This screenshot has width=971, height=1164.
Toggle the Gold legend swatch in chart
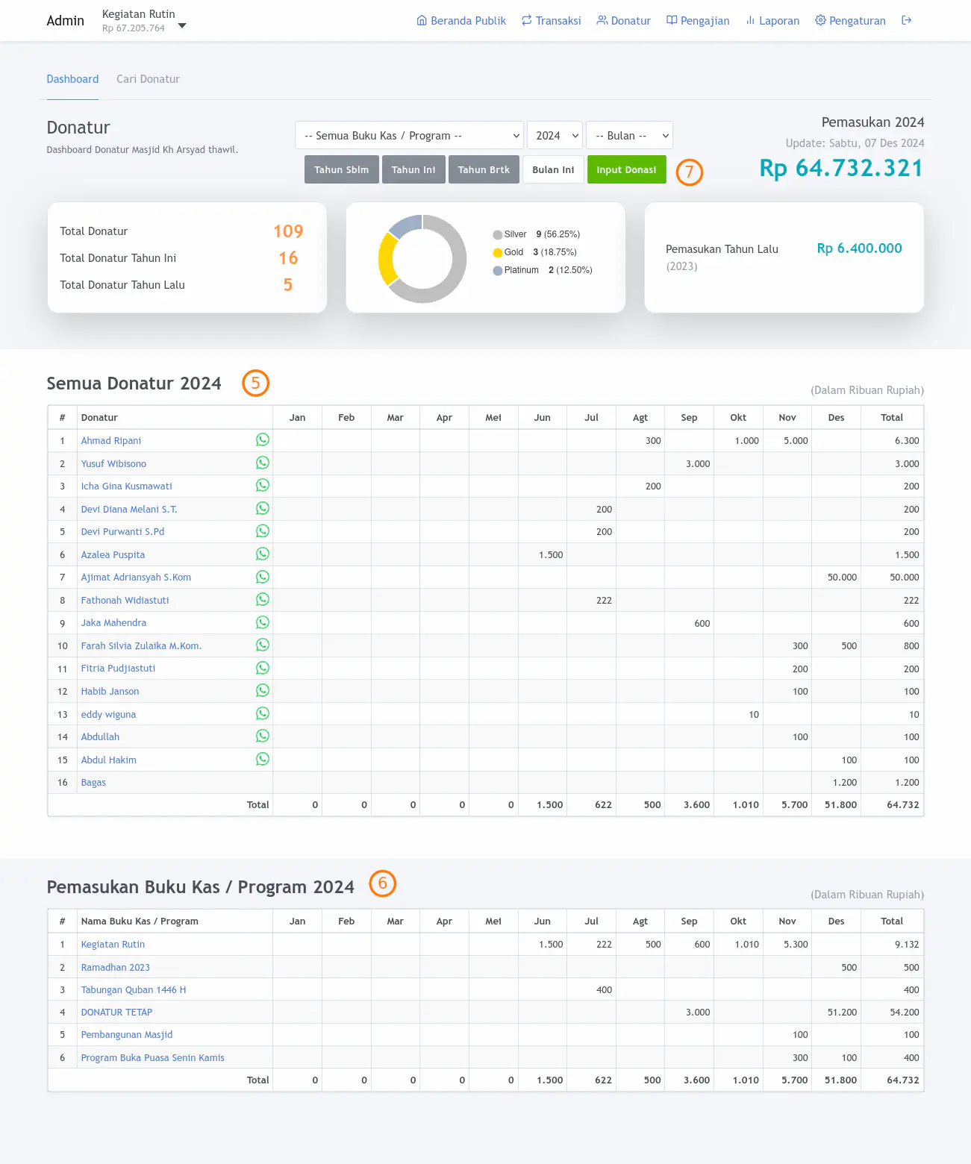(498, 252)
